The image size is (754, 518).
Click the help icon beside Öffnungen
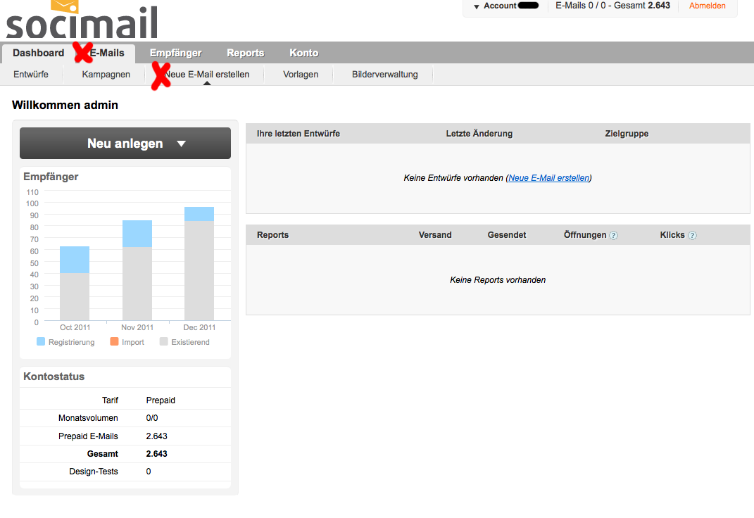click(x=613, y=236)
